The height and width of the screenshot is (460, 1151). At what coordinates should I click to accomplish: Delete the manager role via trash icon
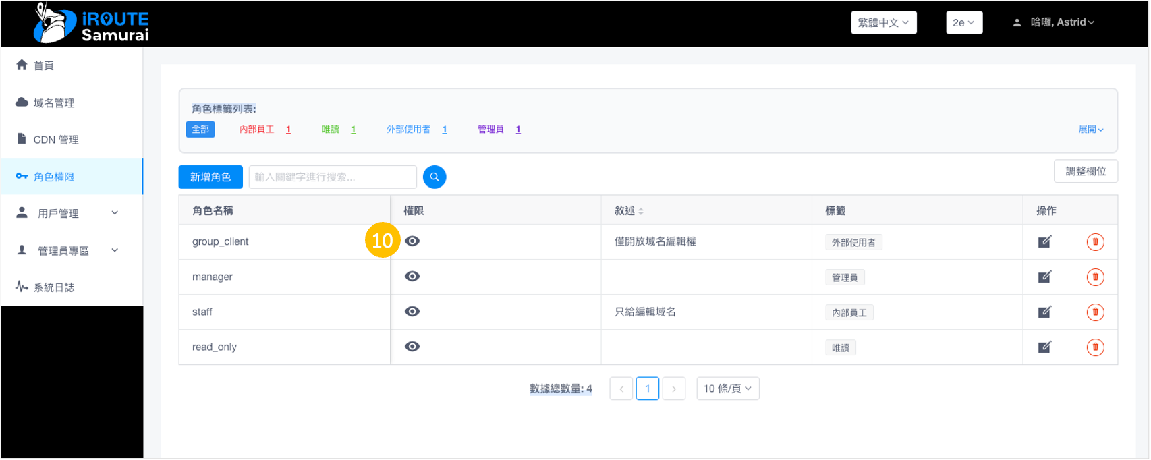(1095, 277)
